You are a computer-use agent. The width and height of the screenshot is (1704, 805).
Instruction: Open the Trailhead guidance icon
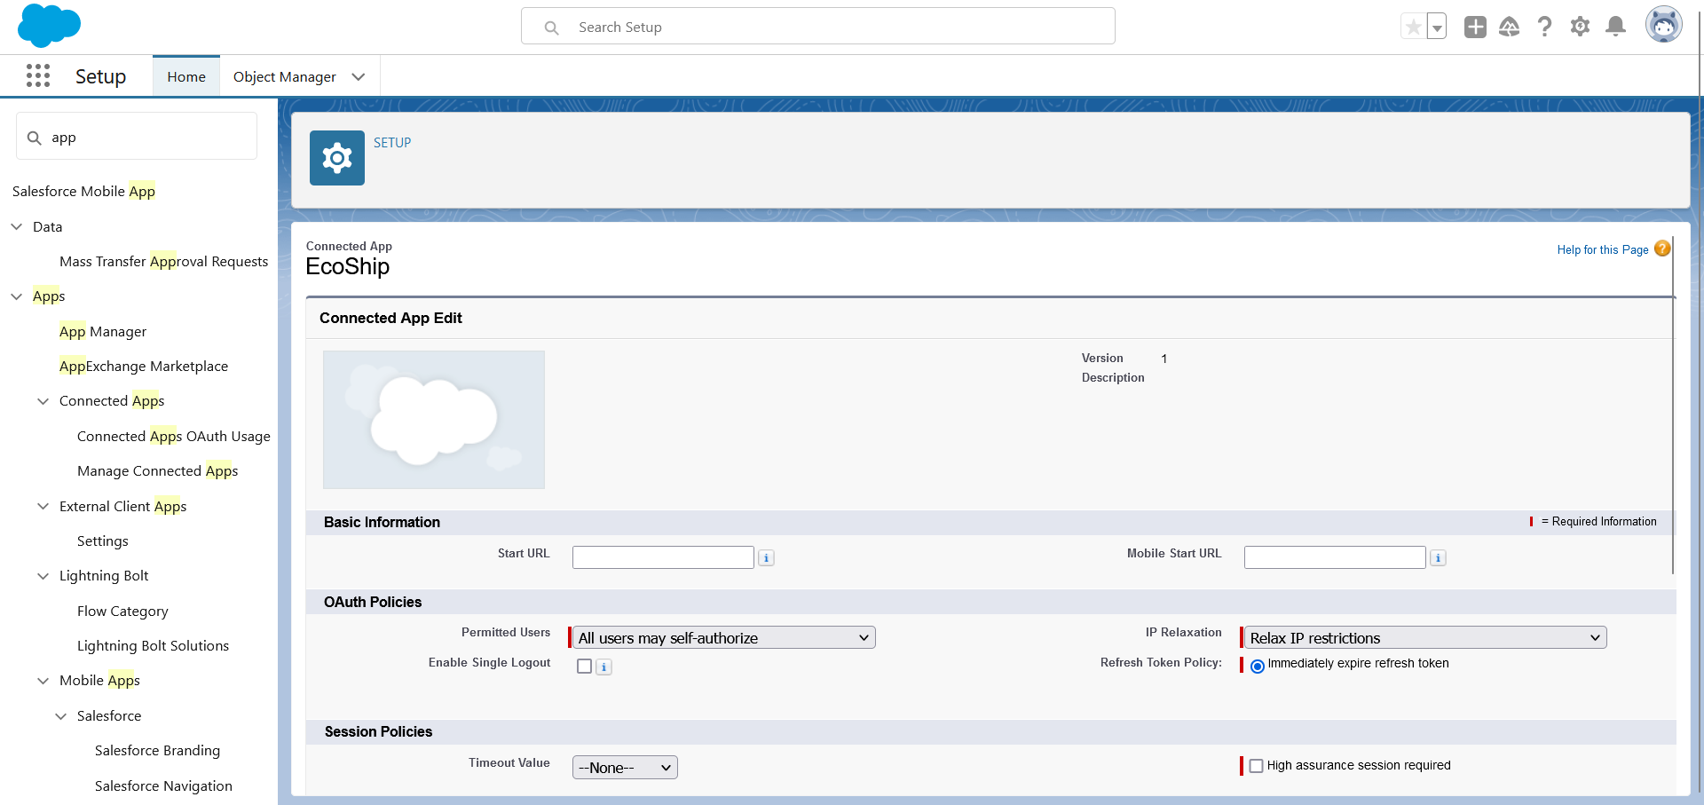1509,27
